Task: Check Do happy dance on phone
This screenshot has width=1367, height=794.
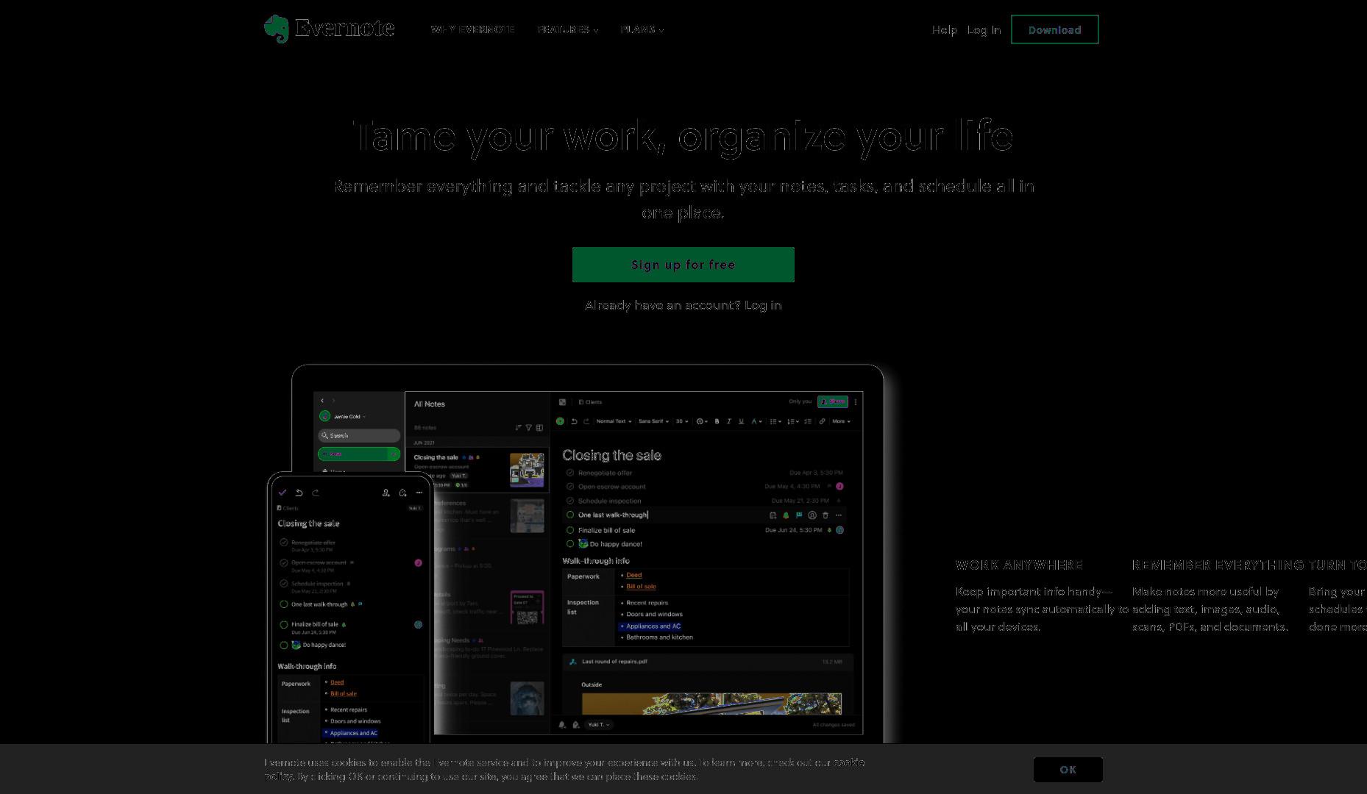Action: [284, 645]
